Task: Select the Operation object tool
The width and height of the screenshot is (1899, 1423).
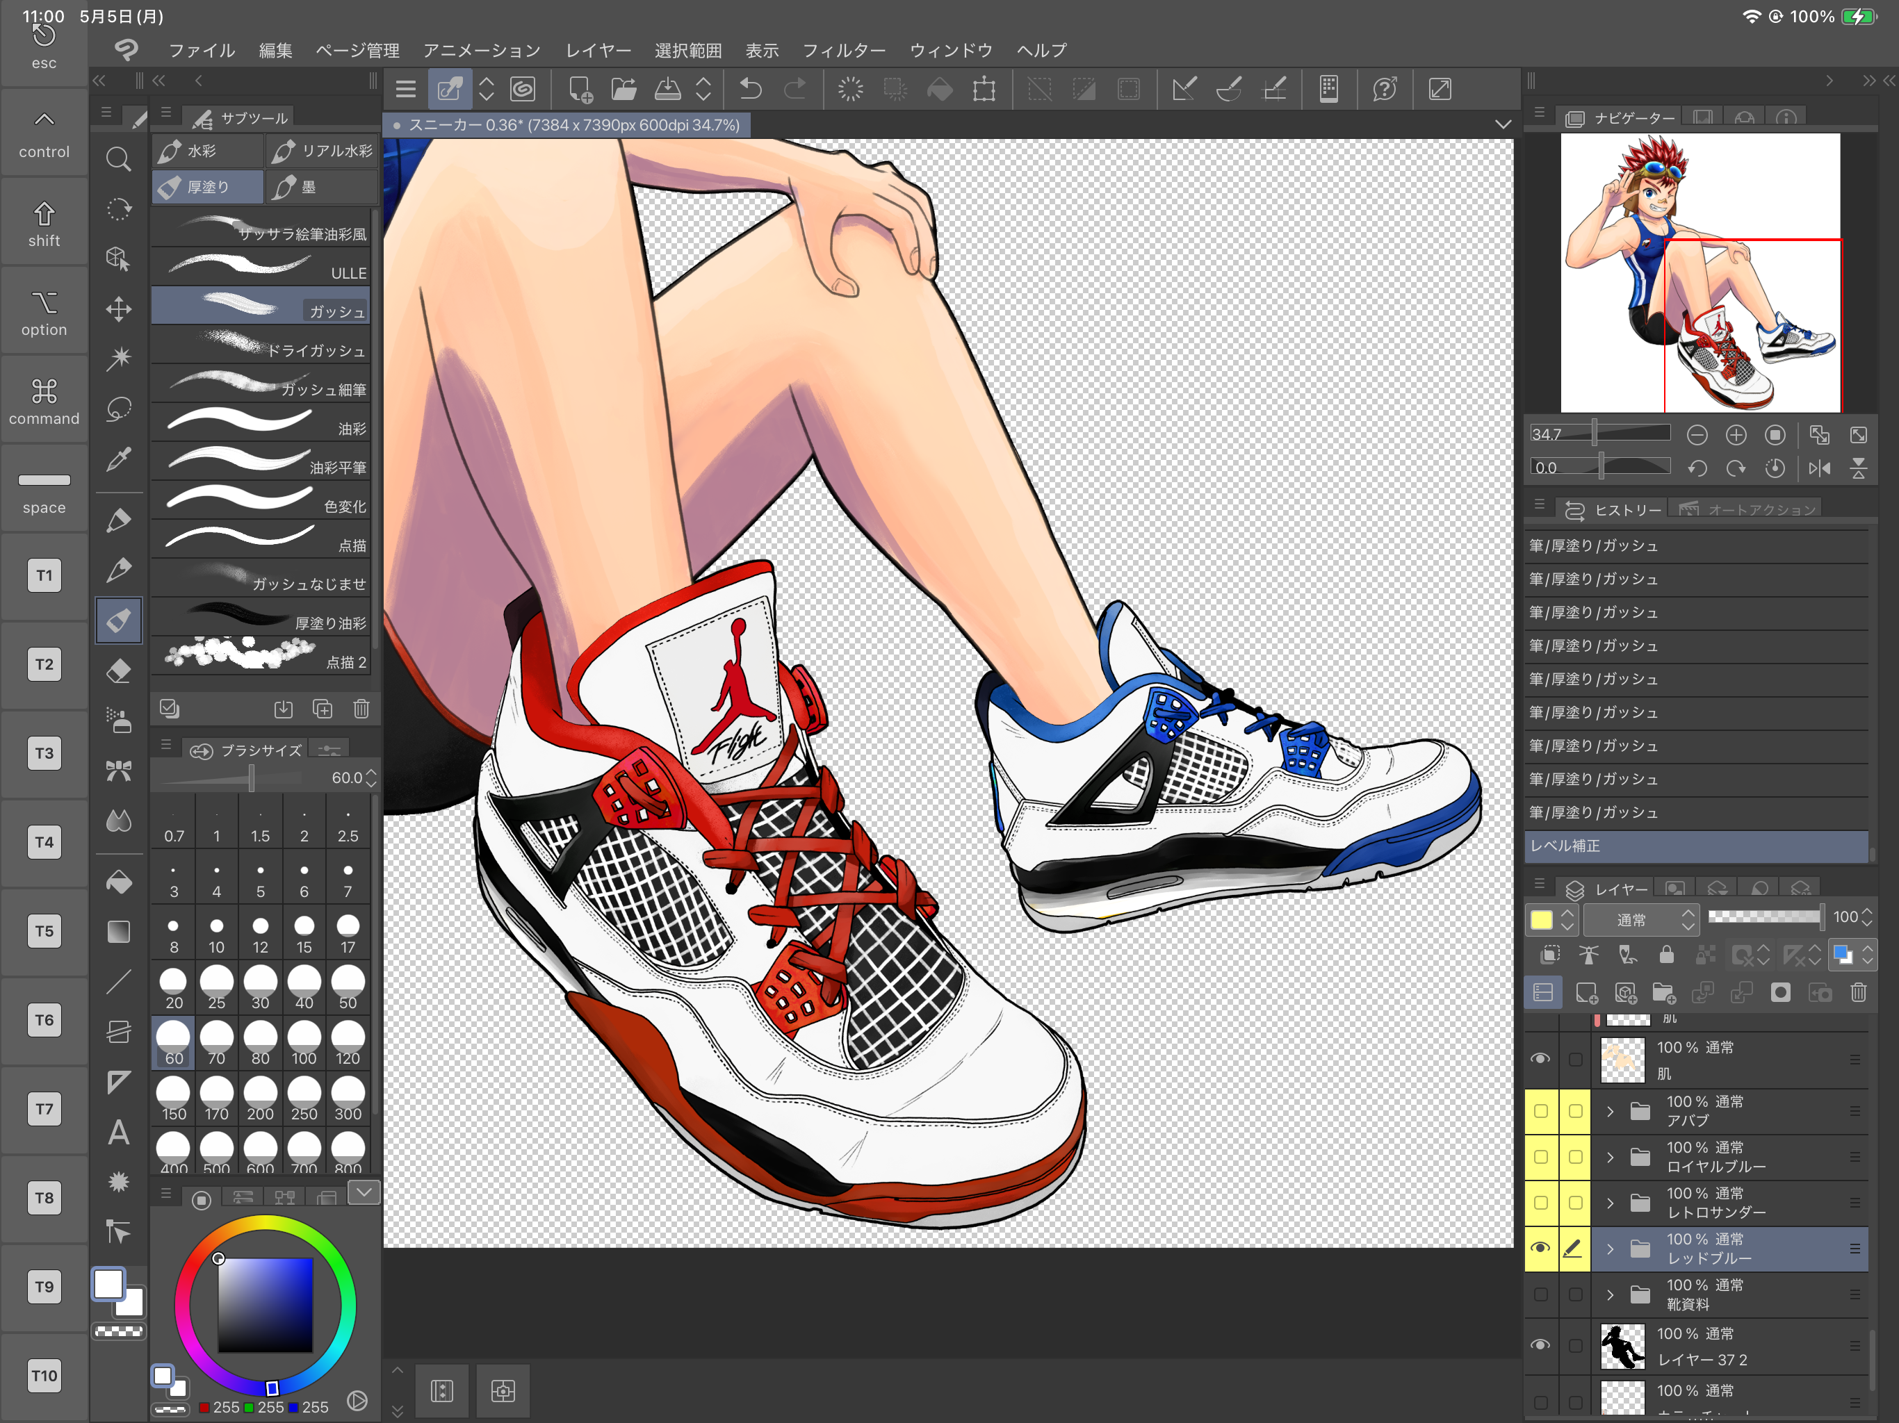Action: pos(118,258)
